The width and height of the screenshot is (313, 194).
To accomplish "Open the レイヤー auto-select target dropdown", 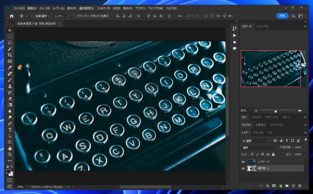I will [61, 16].
